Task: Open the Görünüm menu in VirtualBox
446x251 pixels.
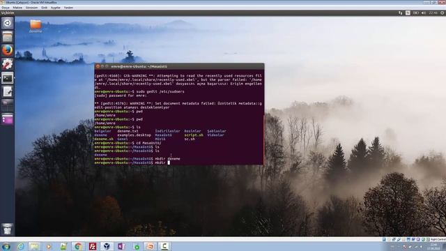Action: tap(31, 8)
